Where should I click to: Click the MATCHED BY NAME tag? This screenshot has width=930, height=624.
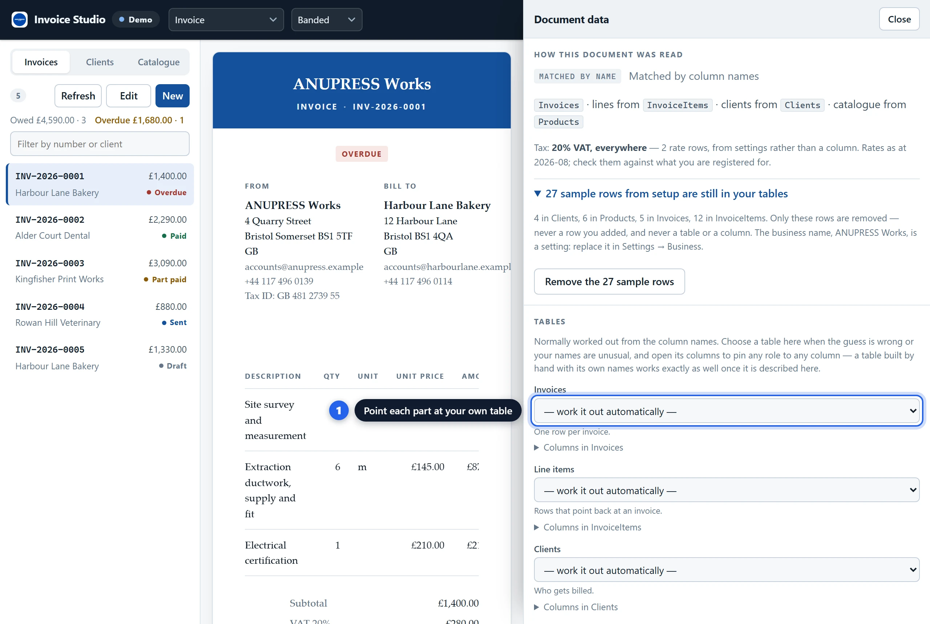(577, 77)
